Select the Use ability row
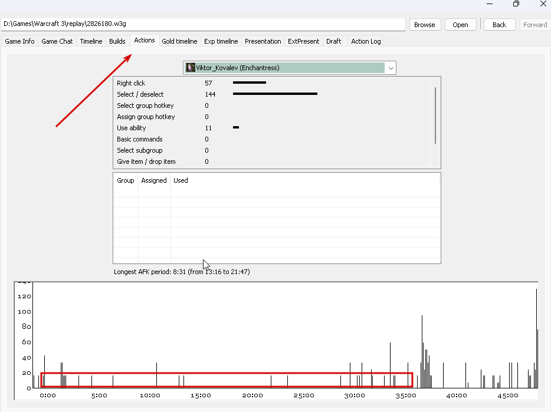 coord(272,128)
